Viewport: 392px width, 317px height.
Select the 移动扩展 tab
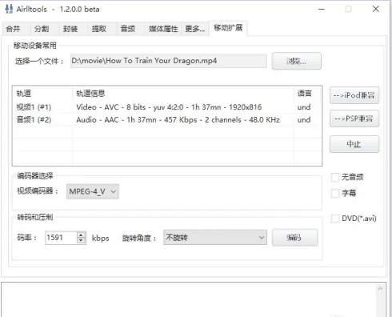click(228, 28)
